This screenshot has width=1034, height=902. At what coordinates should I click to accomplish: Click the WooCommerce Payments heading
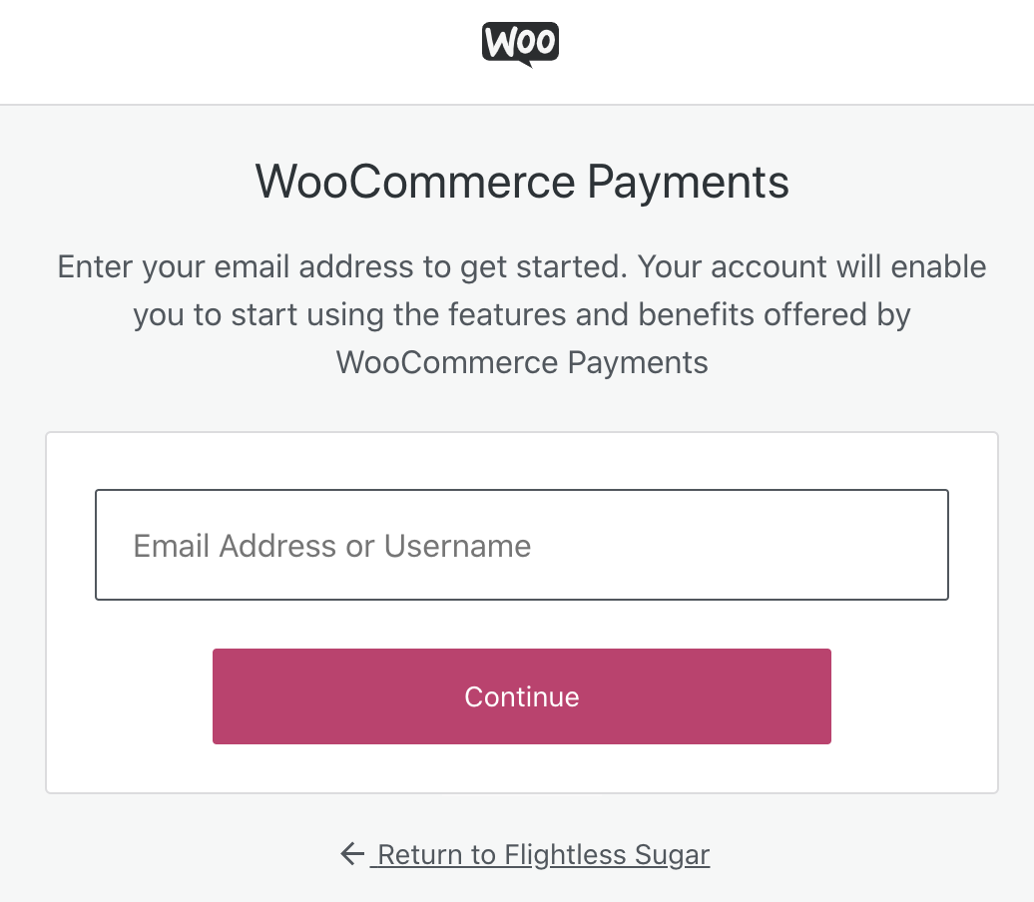520,183
